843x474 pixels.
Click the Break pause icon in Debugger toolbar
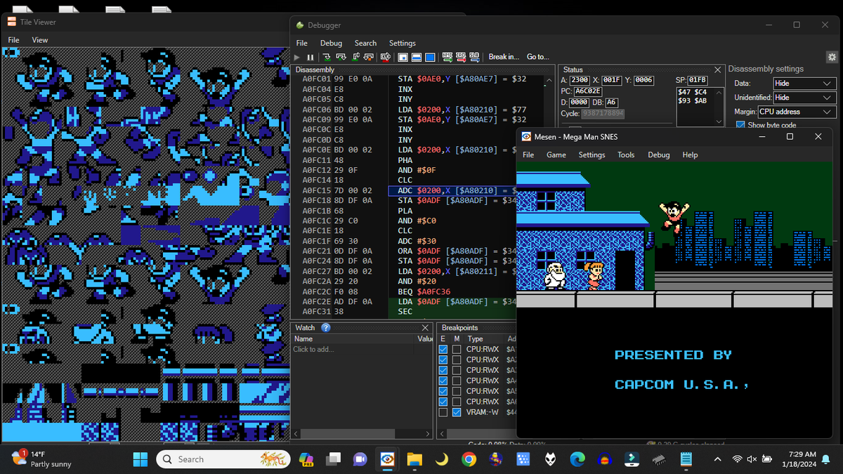click(x=311, y=57)
